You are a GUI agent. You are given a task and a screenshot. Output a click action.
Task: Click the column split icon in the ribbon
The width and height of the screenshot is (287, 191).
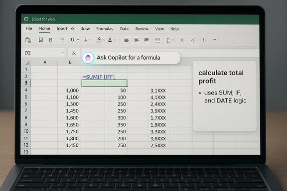tap(204, 40)
